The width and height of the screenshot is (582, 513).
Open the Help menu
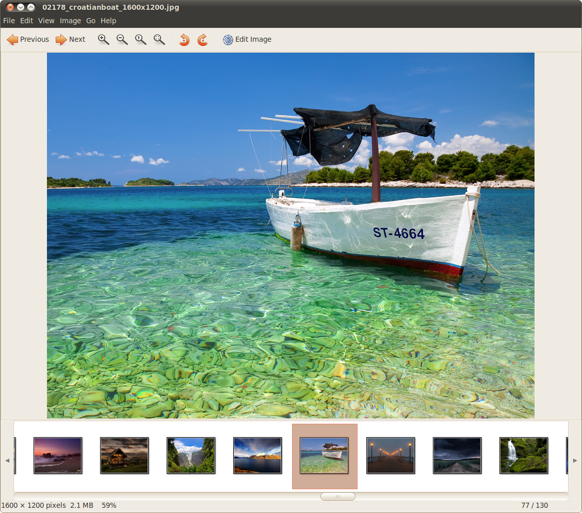click(x=108, y=21)
